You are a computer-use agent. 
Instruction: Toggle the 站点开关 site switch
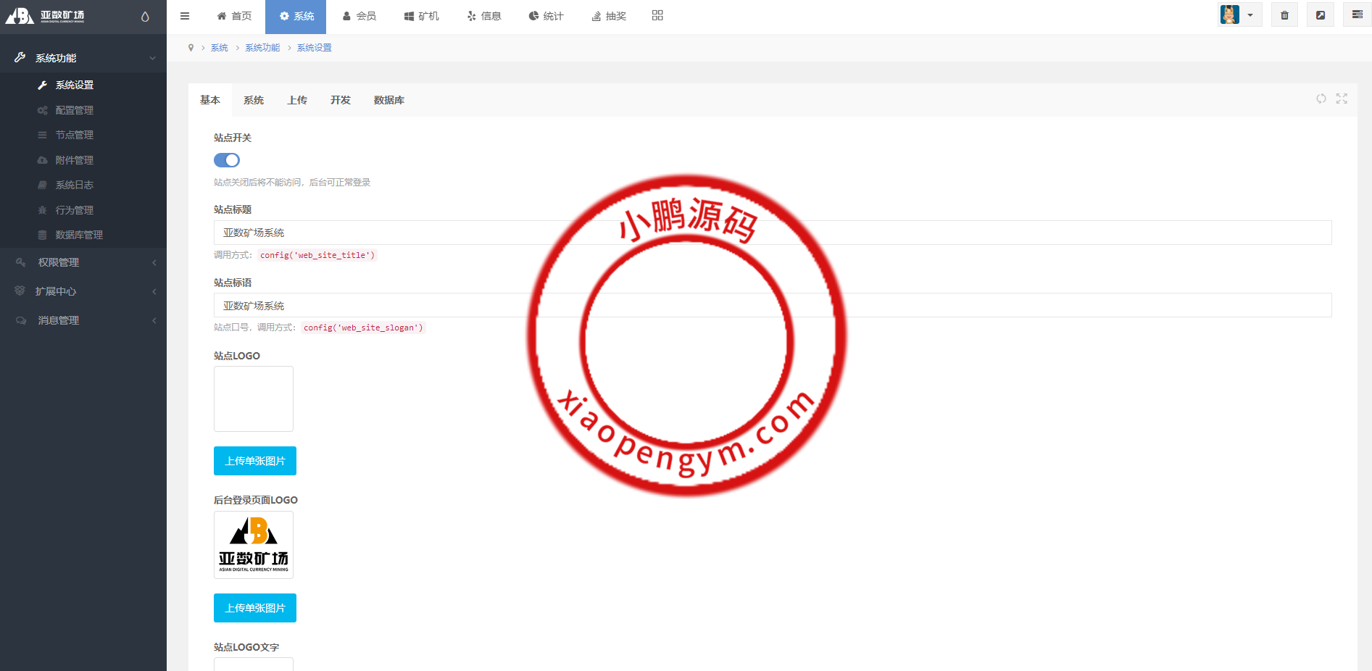click(227, 160)
